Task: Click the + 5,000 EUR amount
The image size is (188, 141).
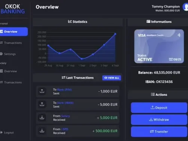Action: point(107,118)
